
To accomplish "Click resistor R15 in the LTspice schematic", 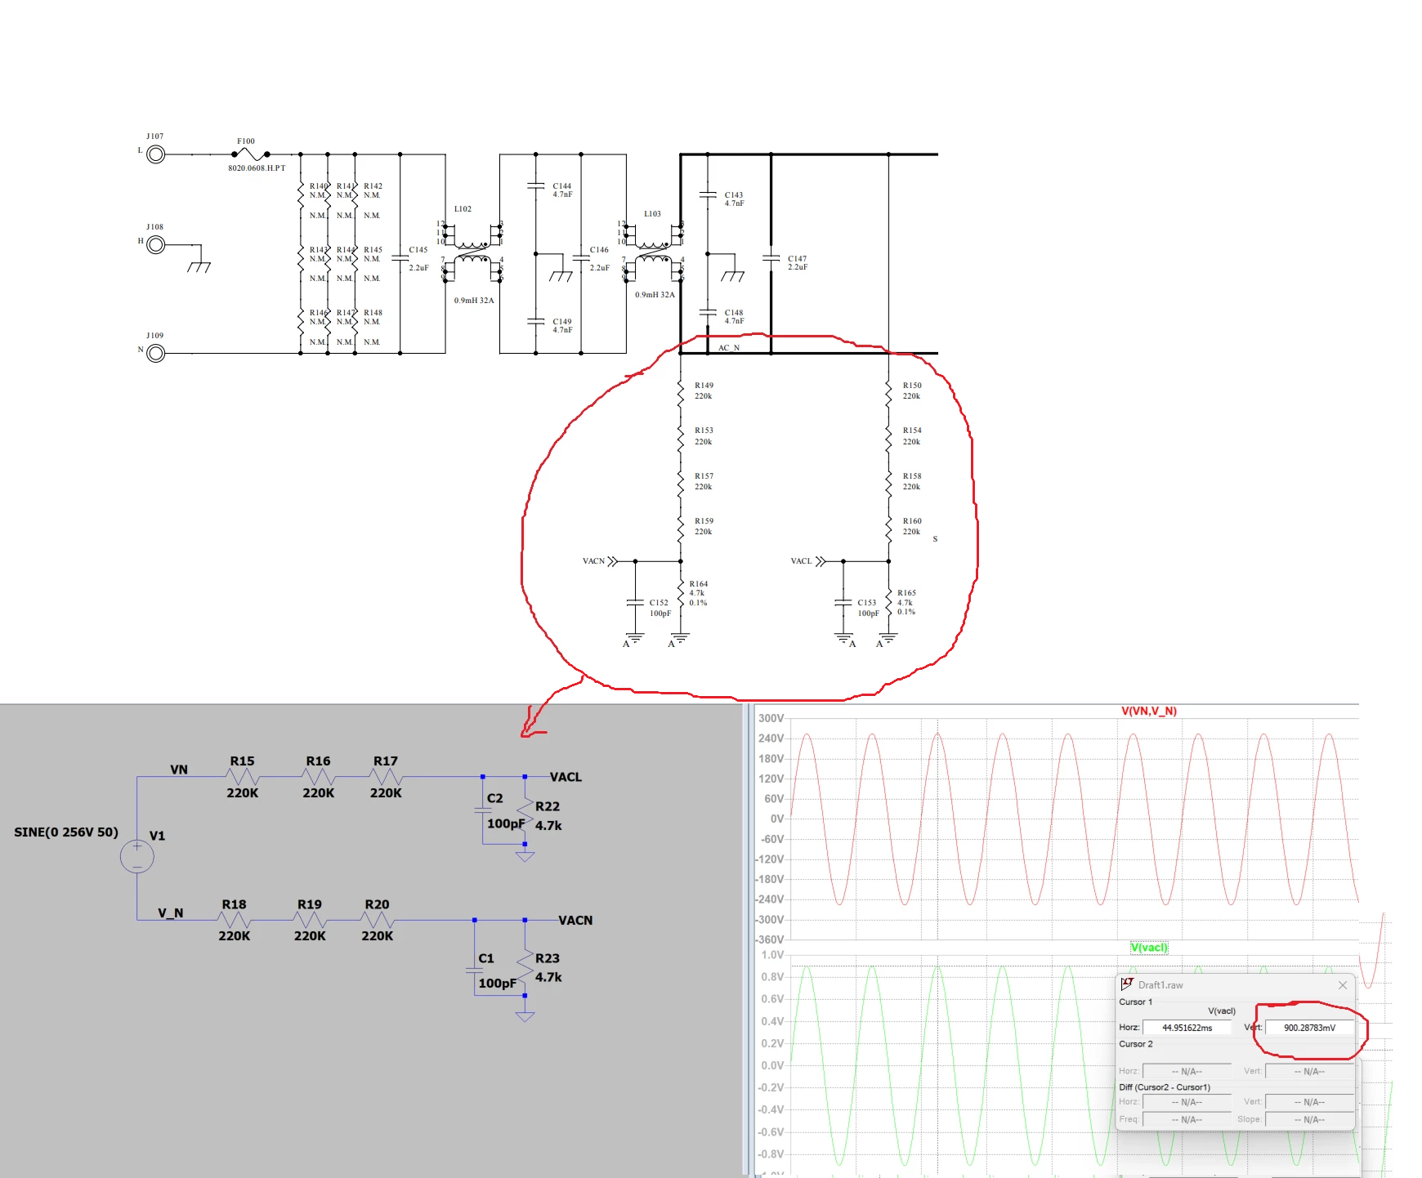I will point(243,777).
